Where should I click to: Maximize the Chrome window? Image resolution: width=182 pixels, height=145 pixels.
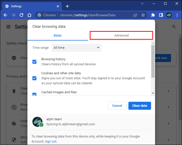point(165,4)
